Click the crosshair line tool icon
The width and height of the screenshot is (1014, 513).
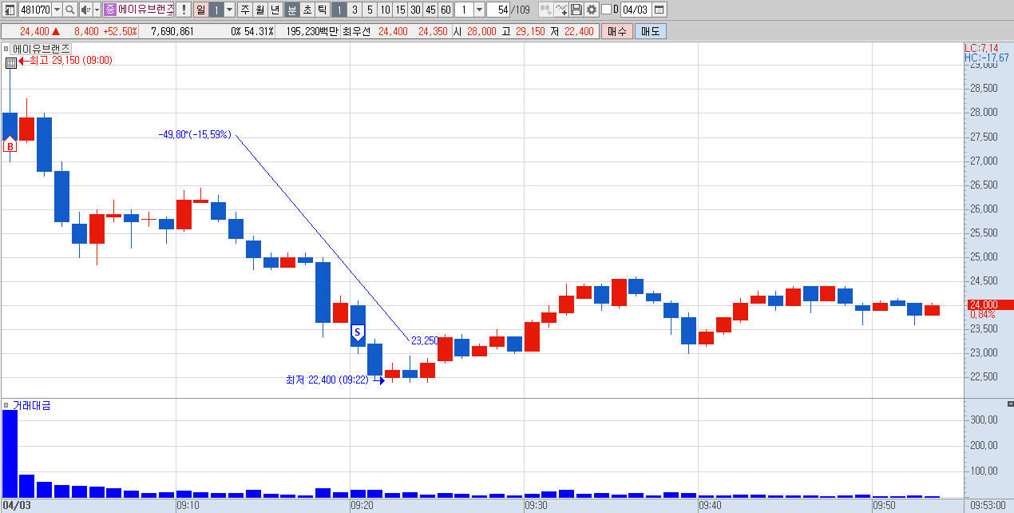coord(561,10)
